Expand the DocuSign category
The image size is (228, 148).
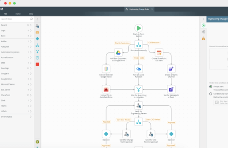click(x=17, y=68)
